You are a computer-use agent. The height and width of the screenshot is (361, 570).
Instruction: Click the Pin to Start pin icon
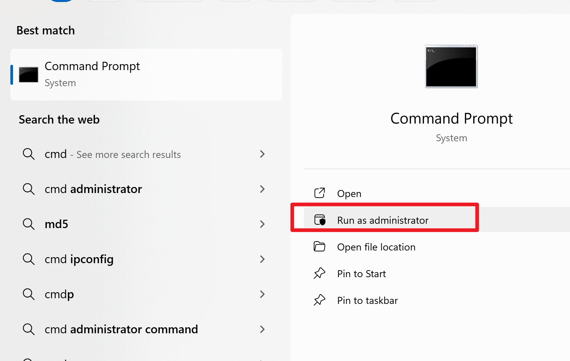(320, 273)
